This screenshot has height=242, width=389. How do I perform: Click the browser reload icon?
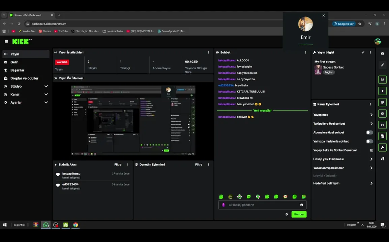click(19, 24)
